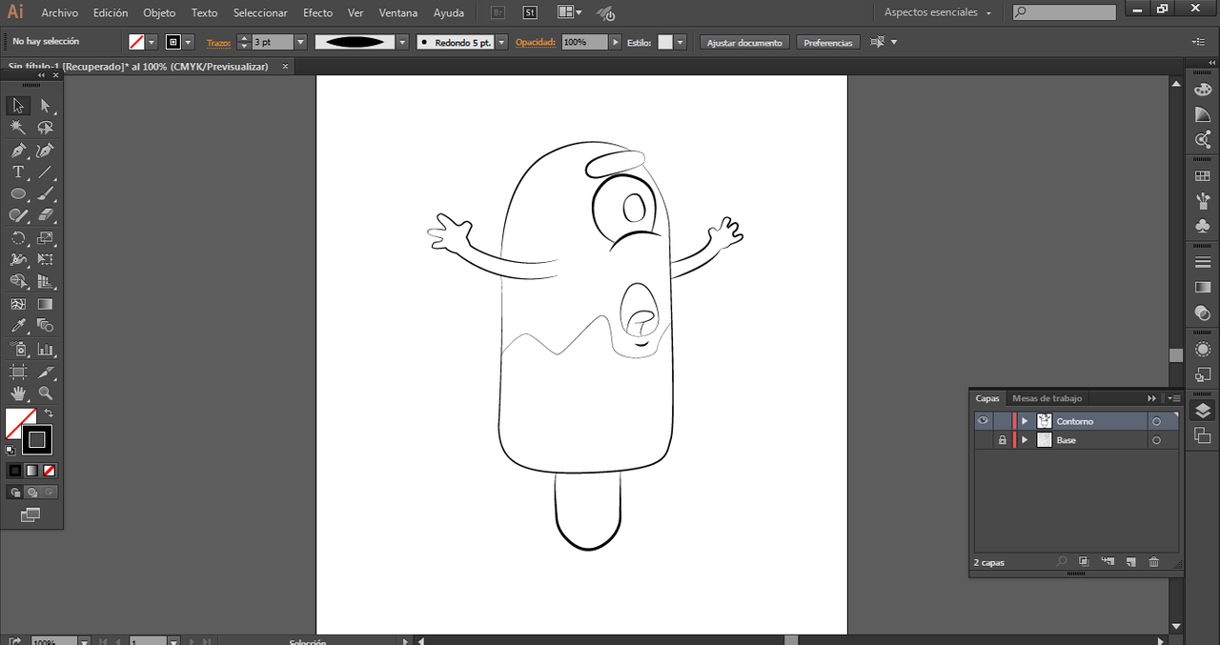Open Preferencias from the control bar
The image size is (1220, 645).
(827, 43)
